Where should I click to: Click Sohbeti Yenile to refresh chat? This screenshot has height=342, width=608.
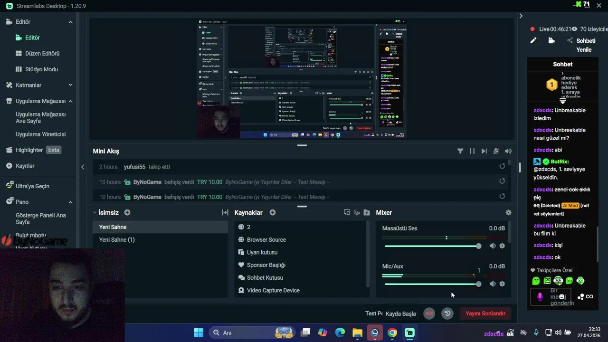click(x=585, y=45)
